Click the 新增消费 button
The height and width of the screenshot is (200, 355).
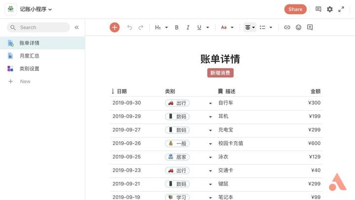[x=220, y=73]
